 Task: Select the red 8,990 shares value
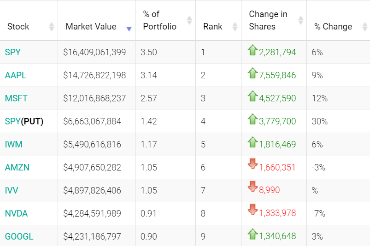(269, 190)
